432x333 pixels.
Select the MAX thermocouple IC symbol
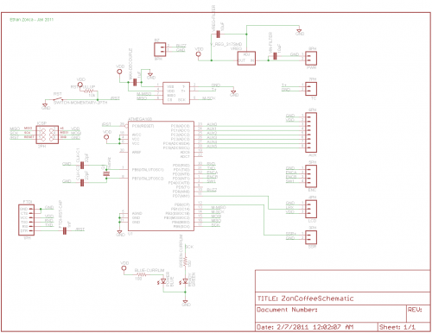[x=176, y=93]
